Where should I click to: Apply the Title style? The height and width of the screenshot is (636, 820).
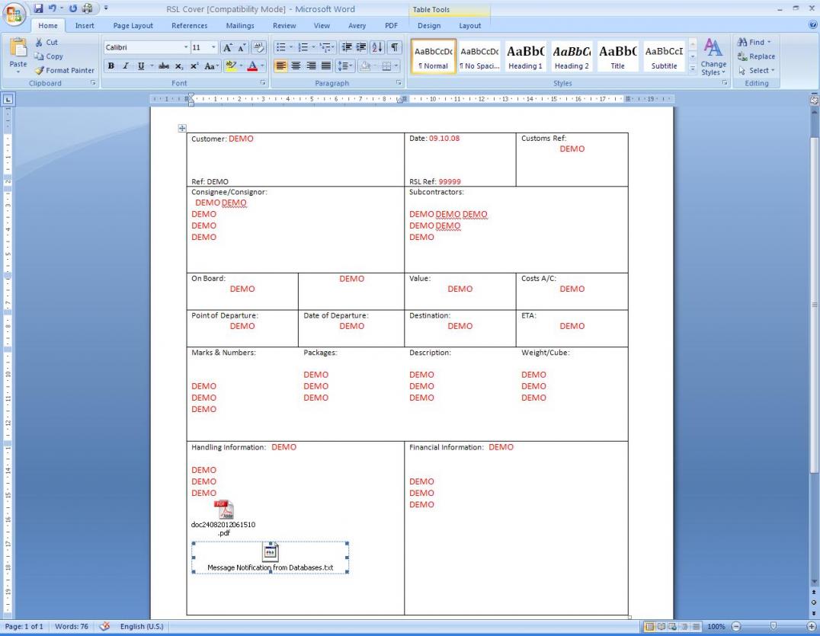coord(617,56)
